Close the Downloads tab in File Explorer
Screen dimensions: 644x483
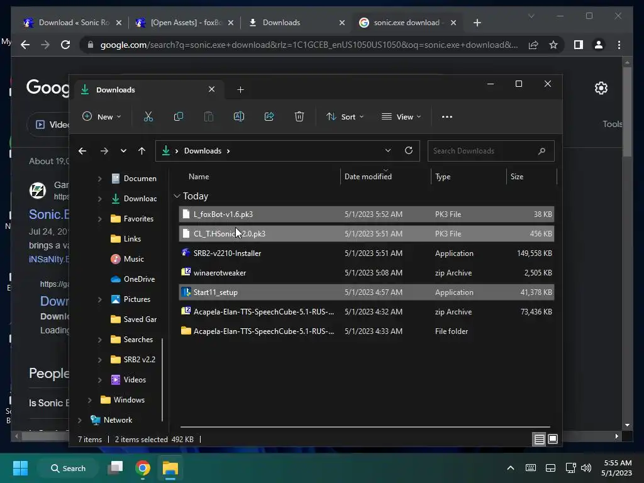coord(211,89)
